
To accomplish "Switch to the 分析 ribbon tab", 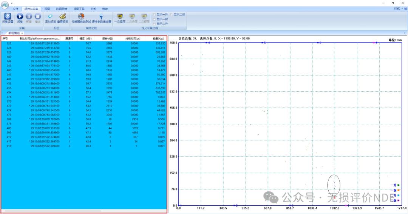I will pyautogui.click(x=93, y=9).
